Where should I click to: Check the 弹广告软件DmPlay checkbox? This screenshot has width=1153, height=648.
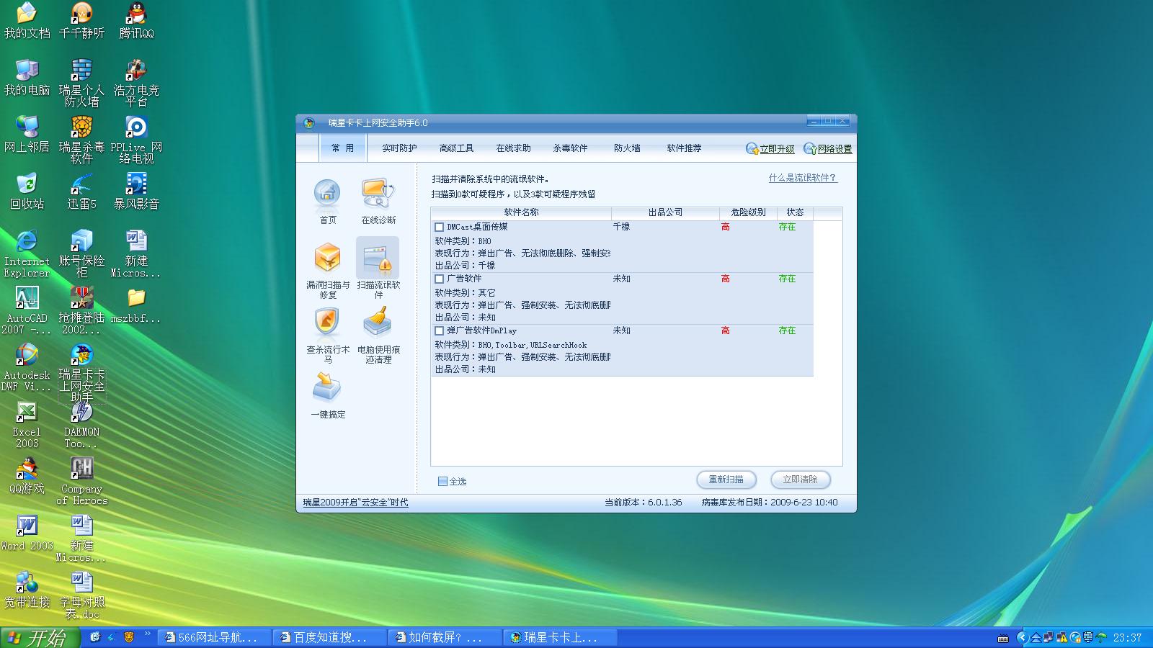pos(439,331)
